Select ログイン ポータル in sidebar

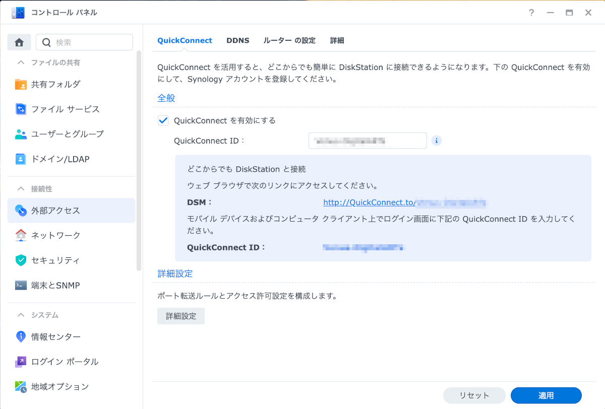pyautogui.click(x=71, y=362)
